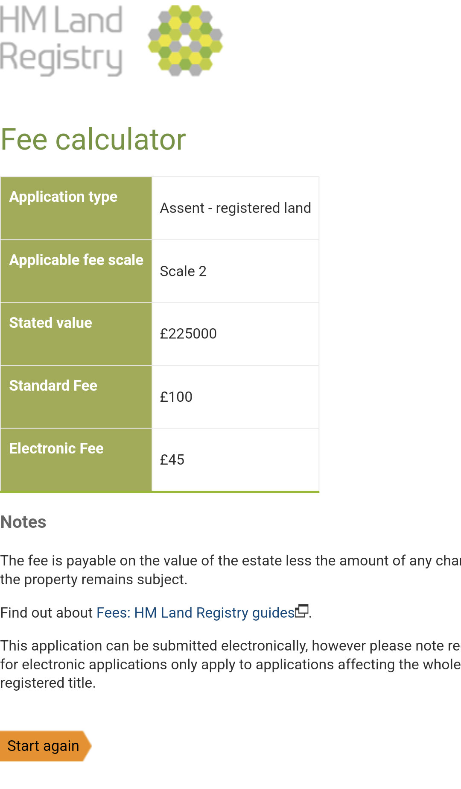Select the Stated value header cell
This screenshot has height=789, width=461.
(76, 334)
